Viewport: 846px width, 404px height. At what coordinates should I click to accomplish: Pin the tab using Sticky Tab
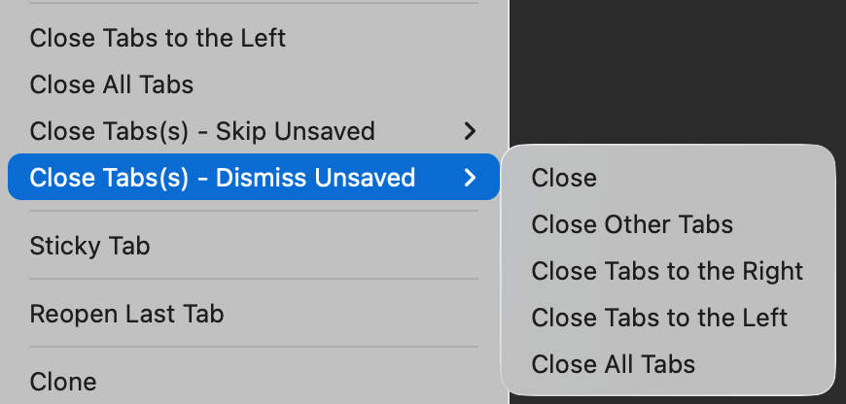[90, 246]
